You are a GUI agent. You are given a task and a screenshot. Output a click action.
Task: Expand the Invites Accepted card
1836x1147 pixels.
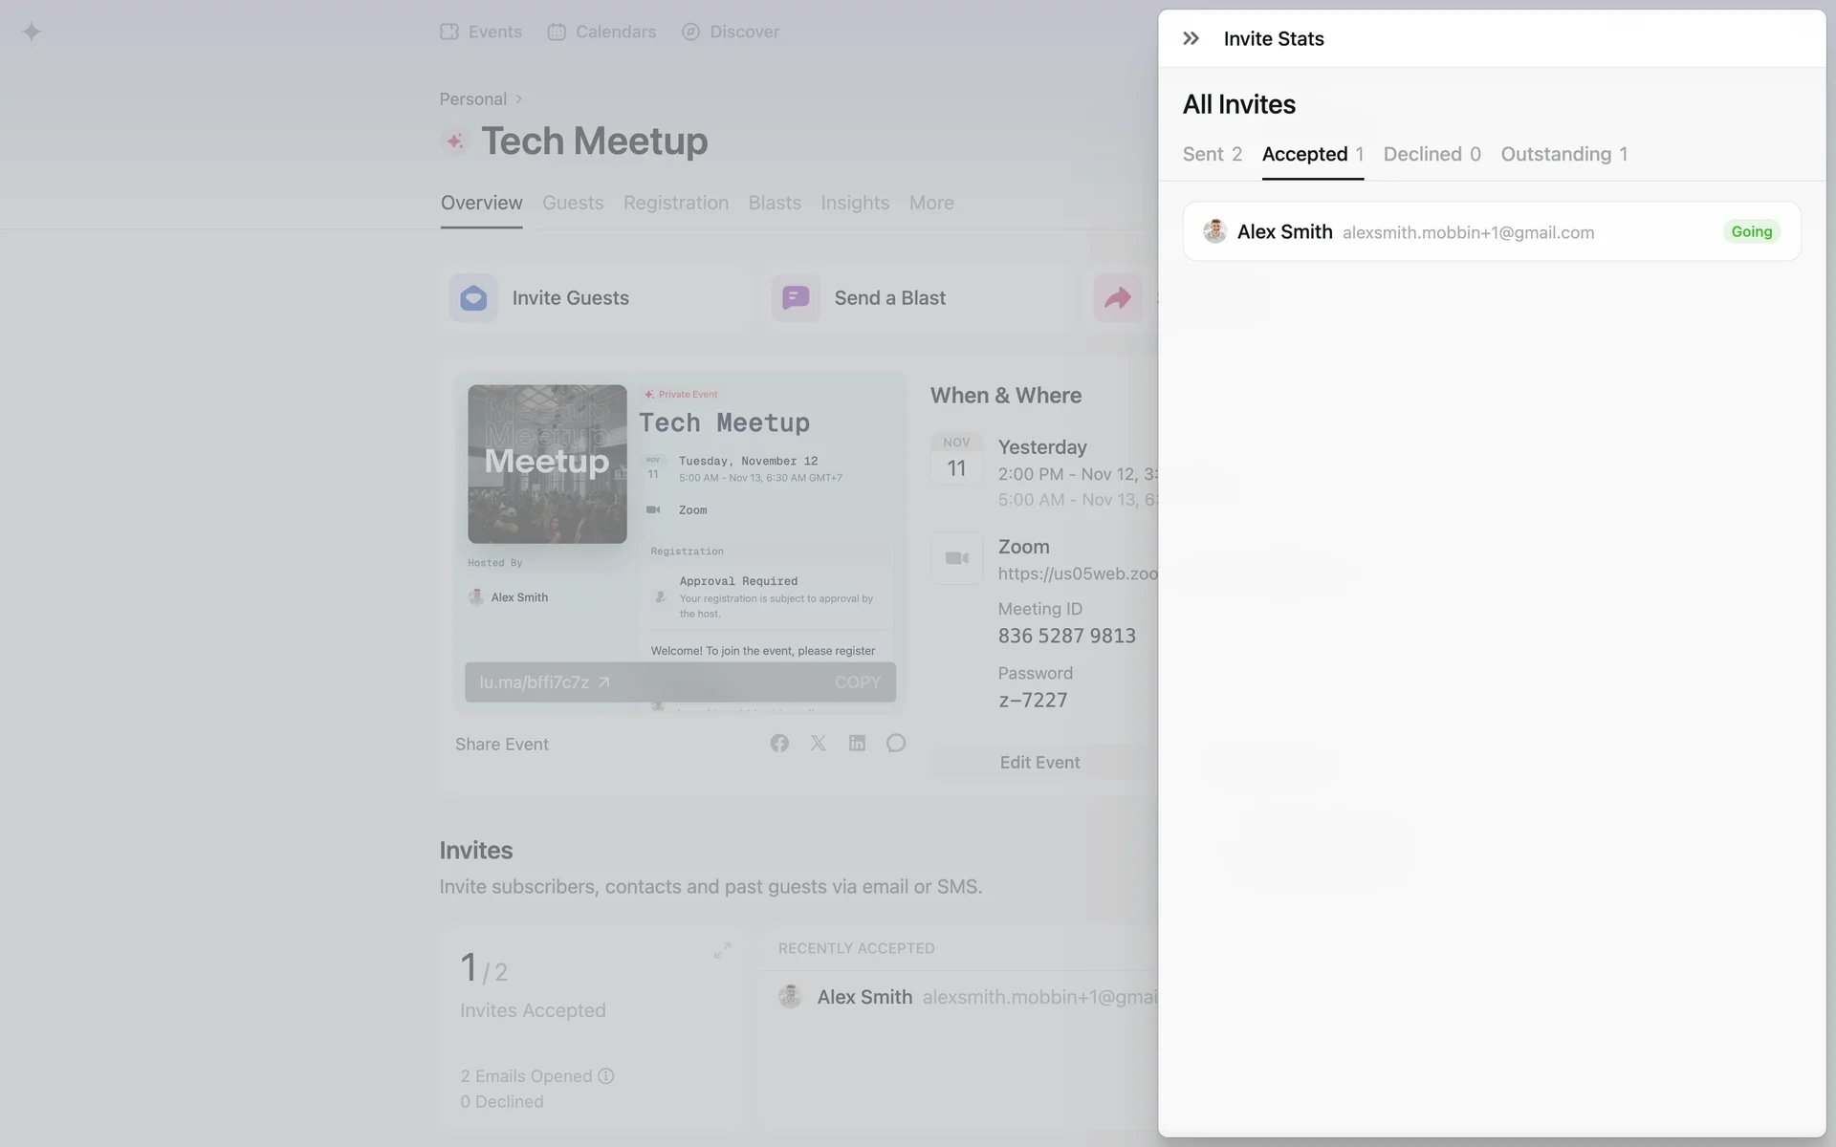[x=722, y=950]
